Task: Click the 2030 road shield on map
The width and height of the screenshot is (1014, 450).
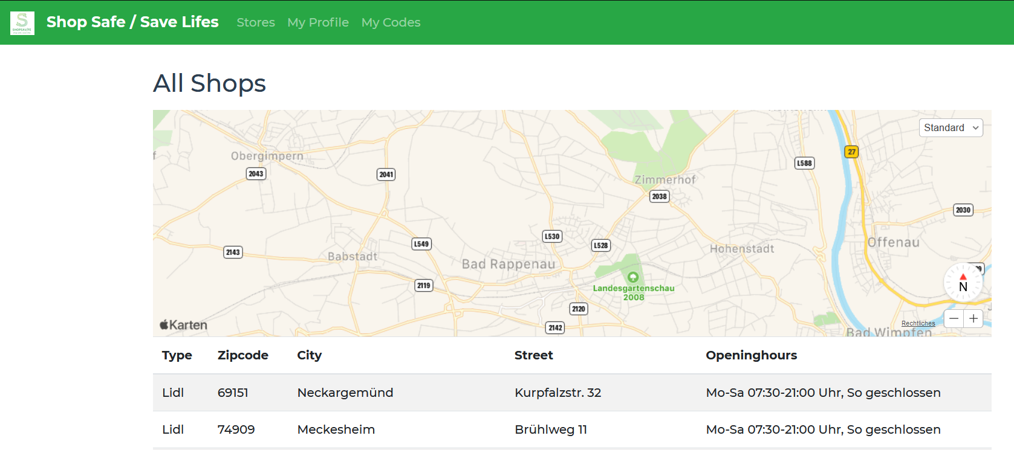Action: pyautogui.click(x=963, y=210)
